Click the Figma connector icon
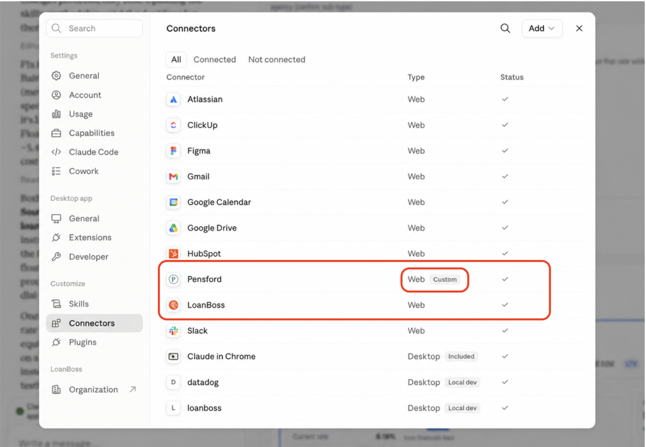 click(x=173, y=151)
